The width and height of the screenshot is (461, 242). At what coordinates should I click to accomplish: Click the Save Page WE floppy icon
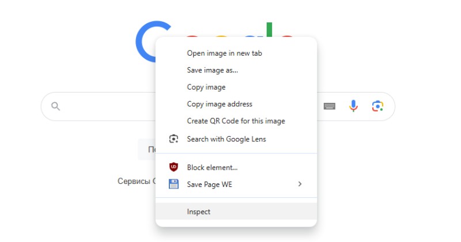(173, 184)
